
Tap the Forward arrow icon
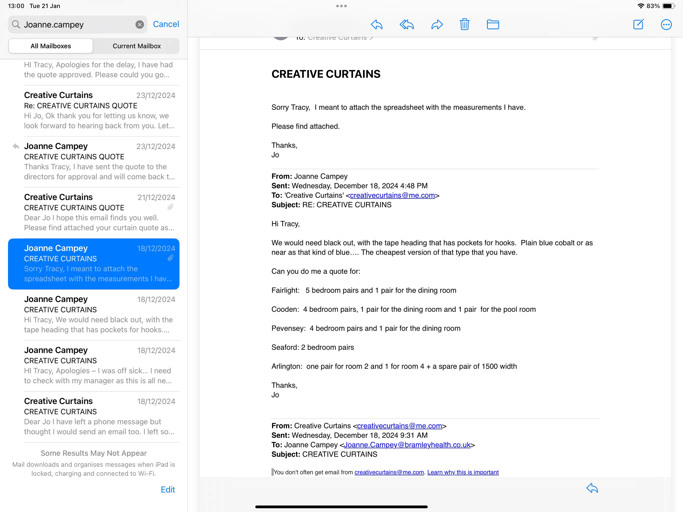[436, 24]
